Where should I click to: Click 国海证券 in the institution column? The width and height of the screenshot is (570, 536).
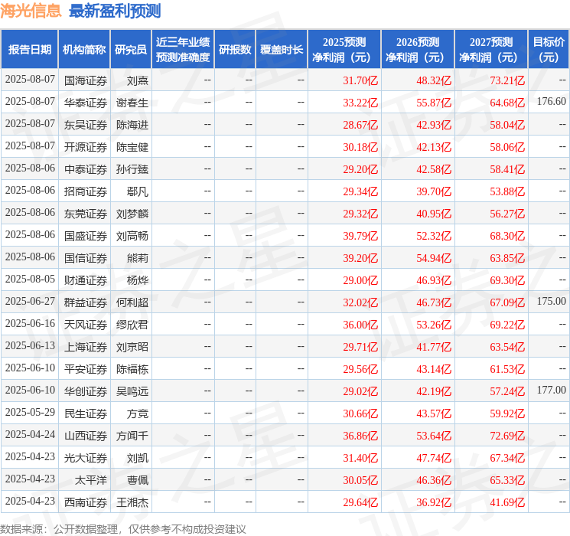coord(86,80)
